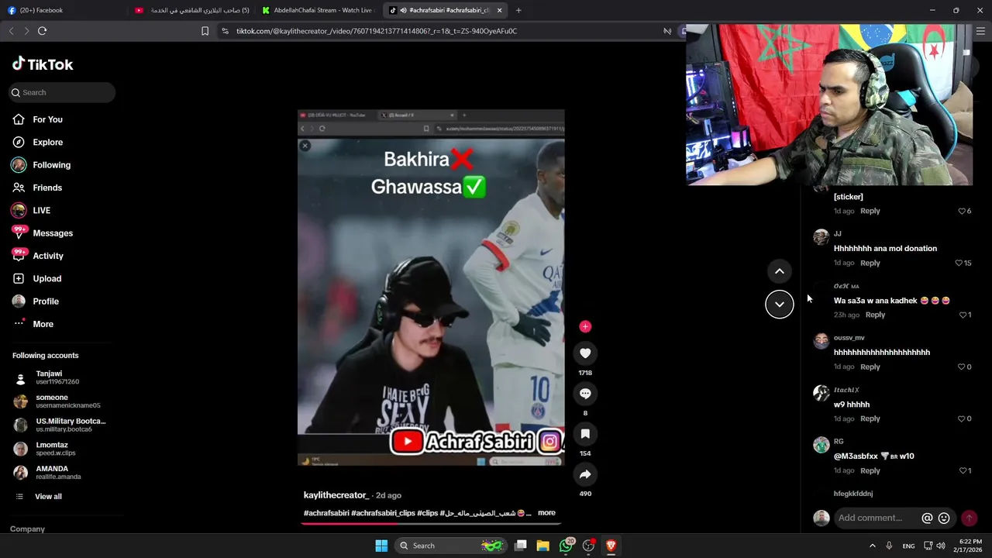
Task: Open the someone followed account
Action: coord(58,401)
